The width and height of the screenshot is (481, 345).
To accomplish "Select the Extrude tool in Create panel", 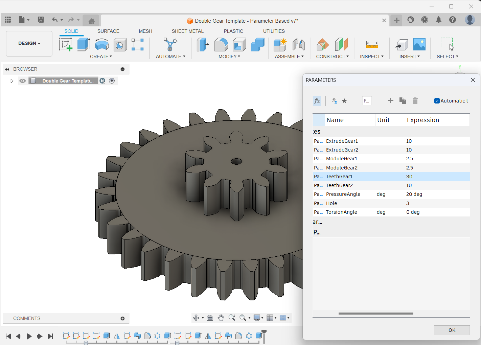I will [84, 44].
